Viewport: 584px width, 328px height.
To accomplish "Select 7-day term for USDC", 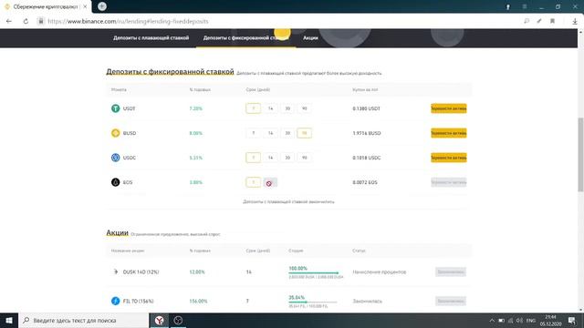I will click(254, 158).
